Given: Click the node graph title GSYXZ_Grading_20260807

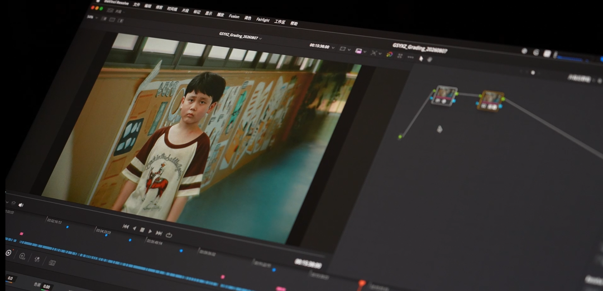Looking at the screenshot, I should point(419,48).
